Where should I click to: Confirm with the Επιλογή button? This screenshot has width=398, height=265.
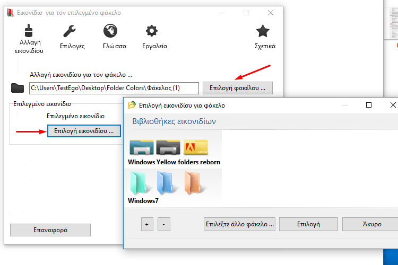[x=308, y=224]
